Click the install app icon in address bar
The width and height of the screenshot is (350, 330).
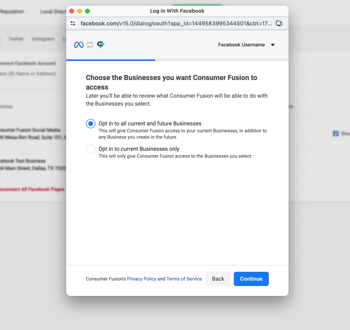coord(279,23)
